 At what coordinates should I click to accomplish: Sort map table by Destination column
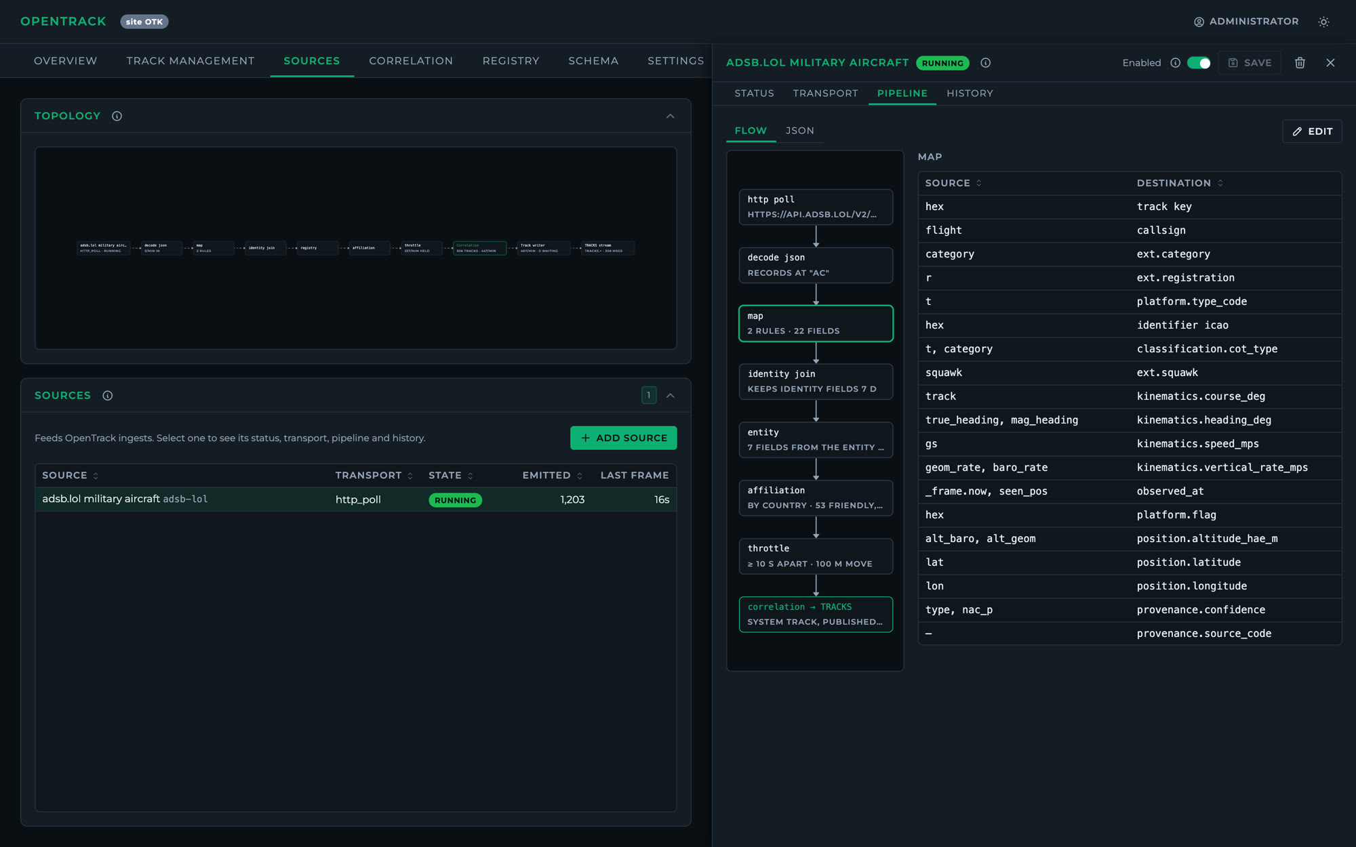(x=1180, y=183)
